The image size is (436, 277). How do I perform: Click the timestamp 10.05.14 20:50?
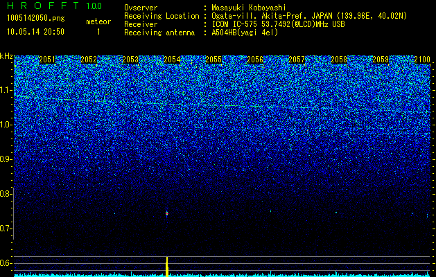35,31
